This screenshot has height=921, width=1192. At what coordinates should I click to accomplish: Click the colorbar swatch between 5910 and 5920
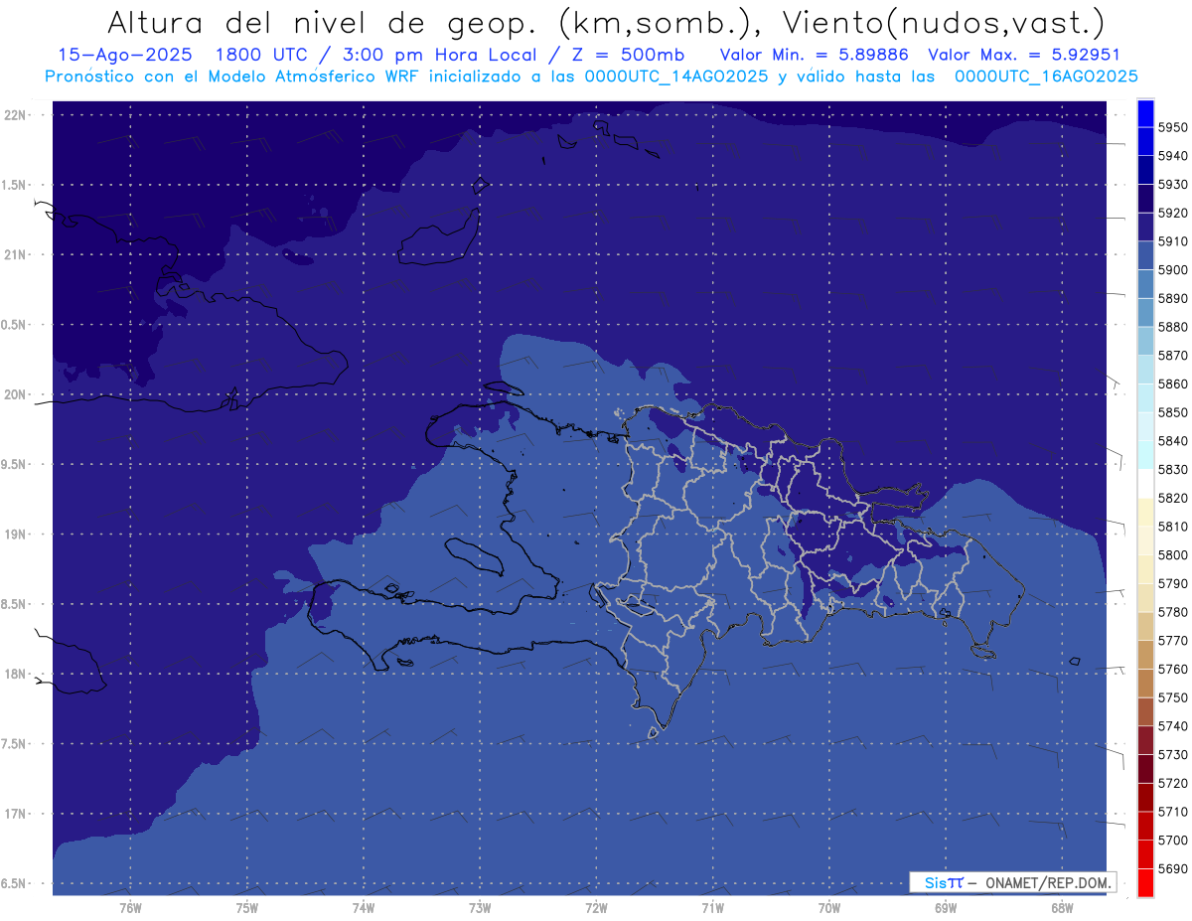coord(1145,228)
